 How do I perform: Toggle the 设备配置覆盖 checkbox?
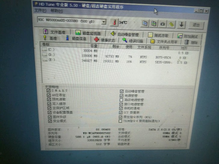coord(49,112)
